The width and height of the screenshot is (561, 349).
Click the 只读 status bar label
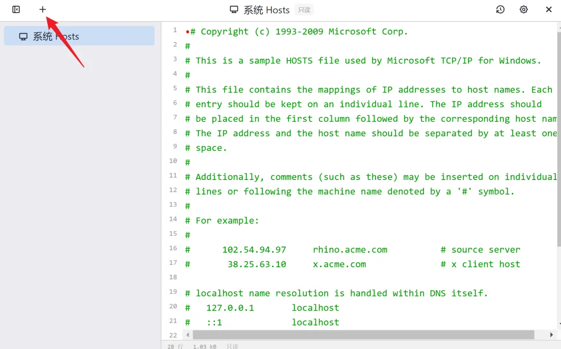click(232, 346)
